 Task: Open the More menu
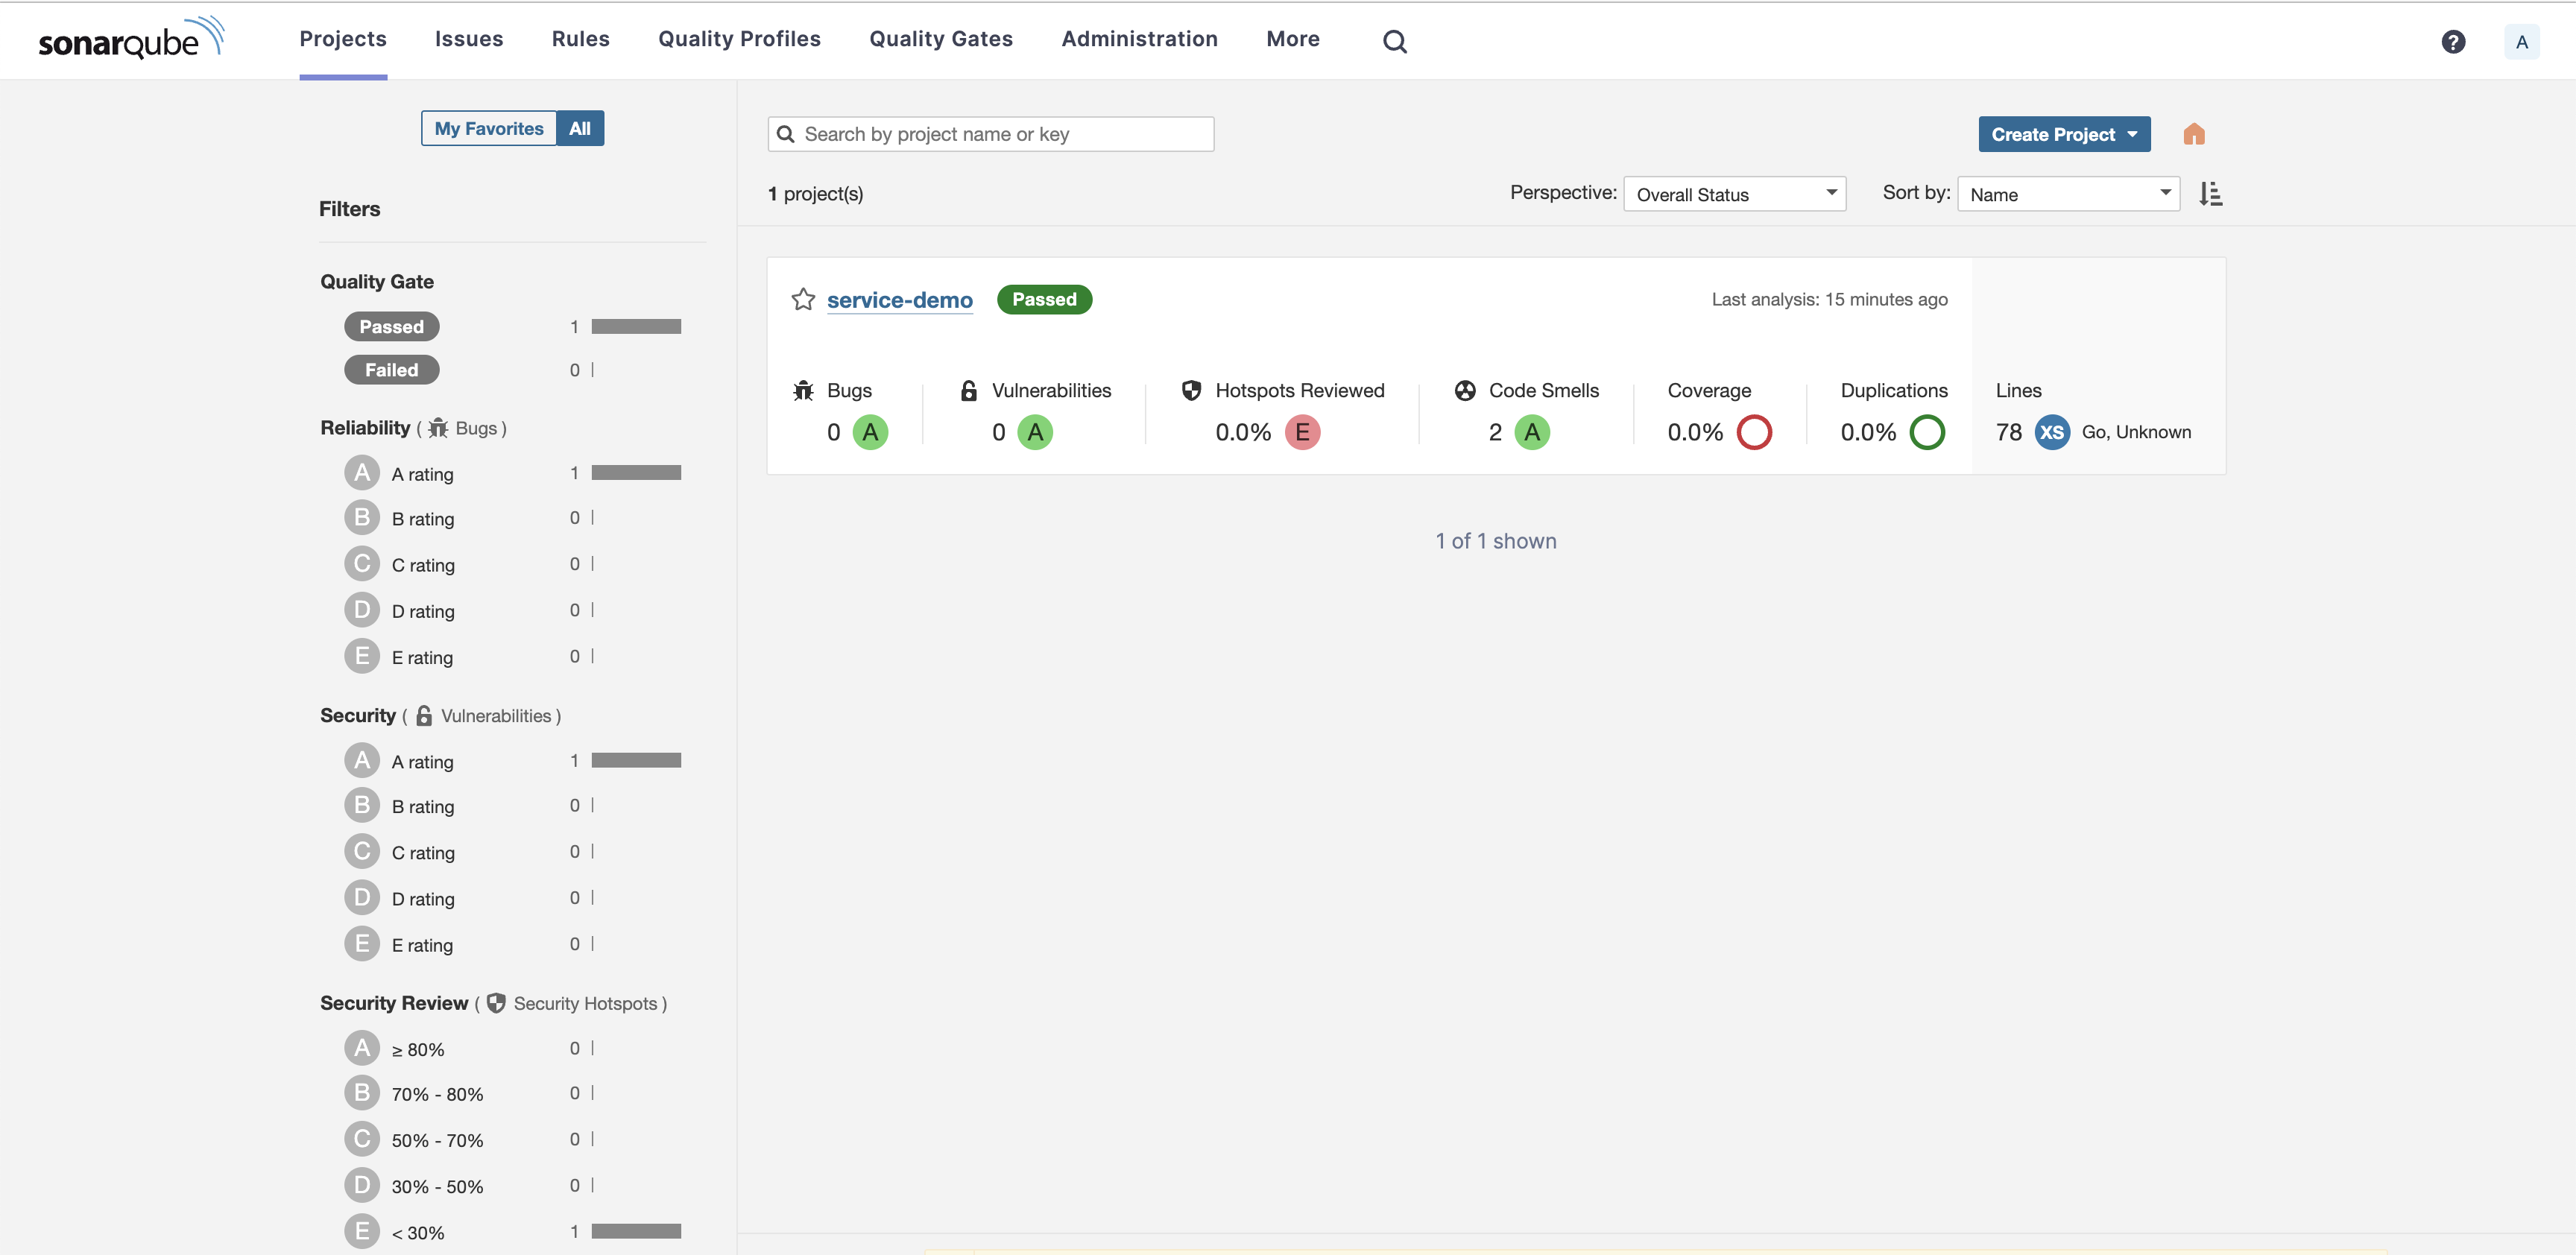[1292, 39]
